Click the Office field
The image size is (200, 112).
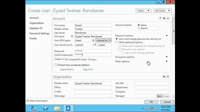(x=93, y=87)
